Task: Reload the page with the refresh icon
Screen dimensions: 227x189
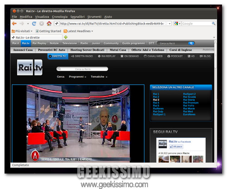Action: tap(34, 24)
